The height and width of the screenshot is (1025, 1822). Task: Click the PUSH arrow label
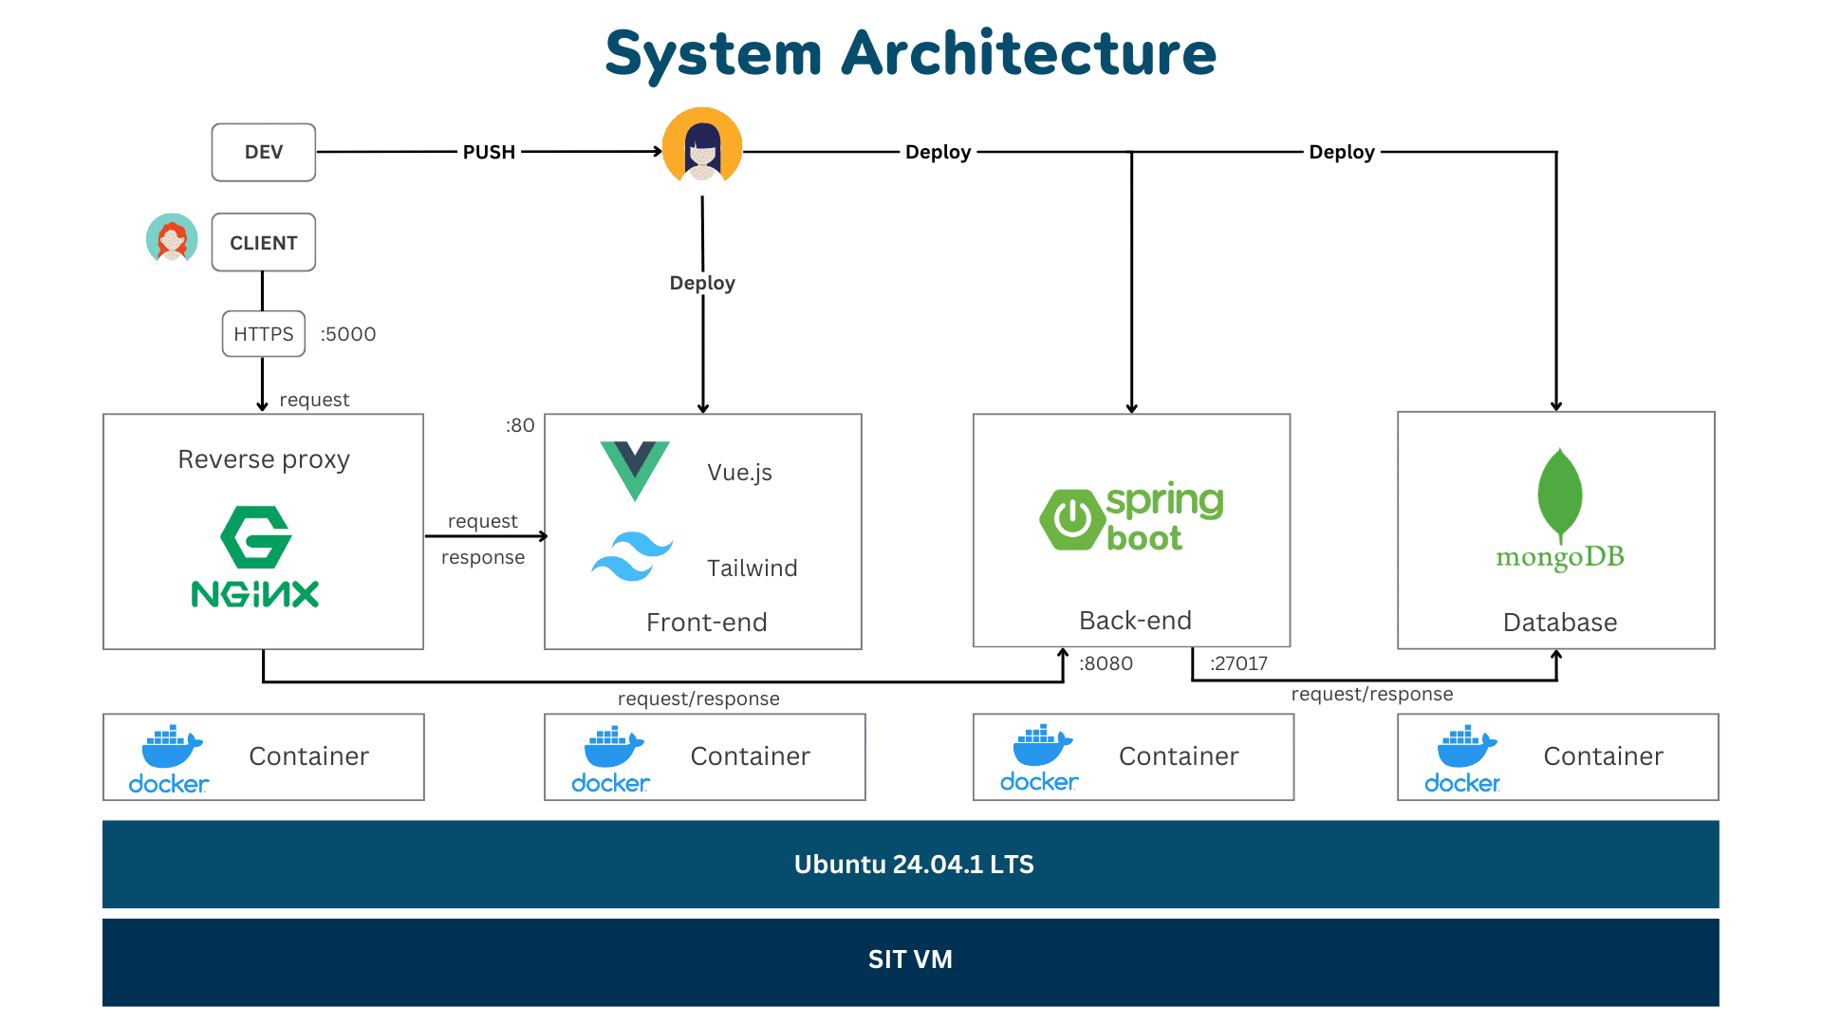(x=489, y=152)
